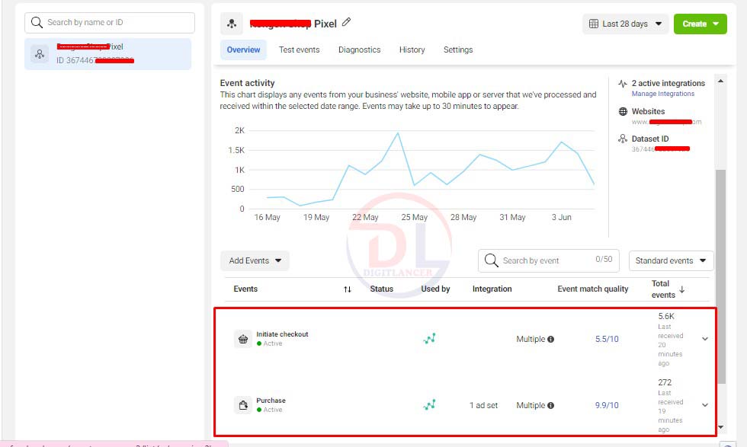Open the green Create dropdown button

click(x=700, y=24)
